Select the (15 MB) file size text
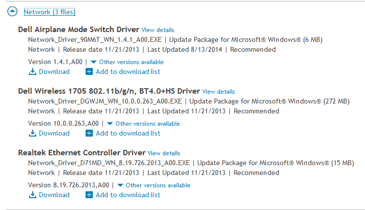365x210 pixels. (343, 163)
